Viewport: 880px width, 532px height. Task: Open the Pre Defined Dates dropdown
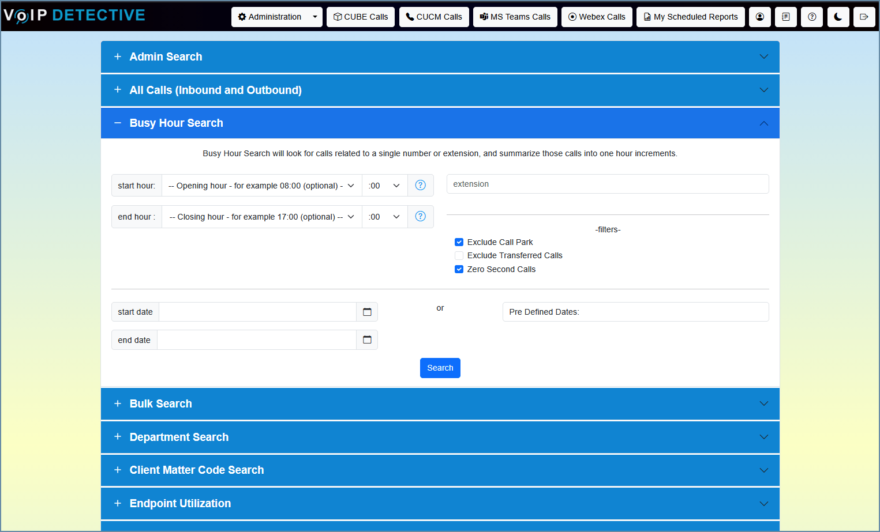(x=636, y=312)
